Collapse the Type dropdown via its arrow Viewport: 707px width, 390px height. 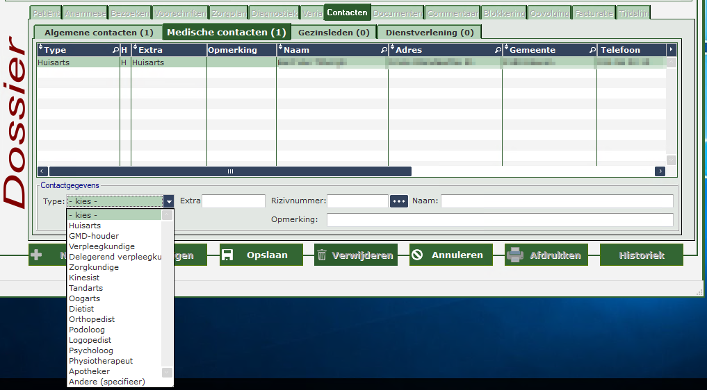tap(168, 201)
